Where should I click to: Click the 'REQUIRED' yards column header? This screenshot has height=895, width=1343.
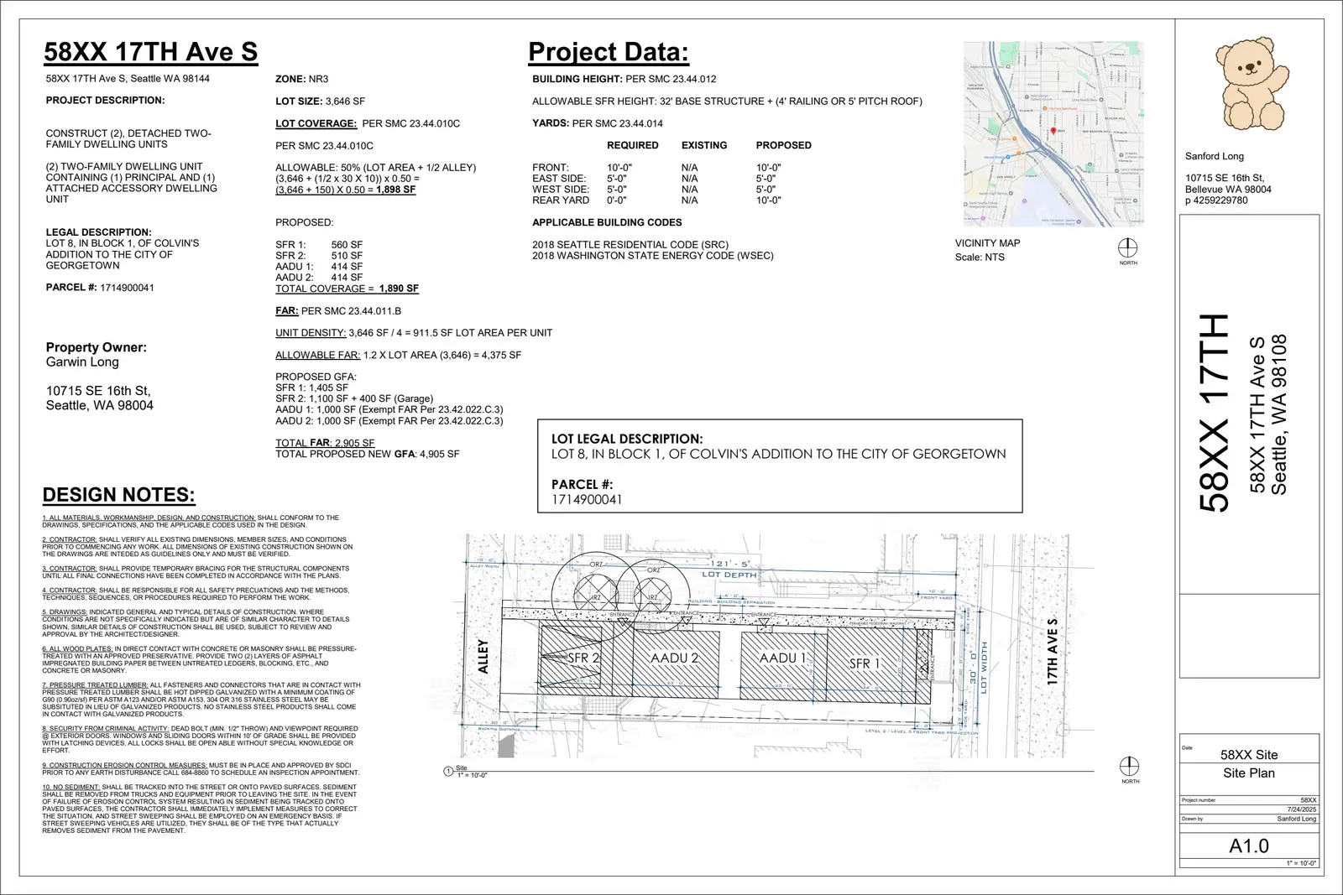coord(633,145)
